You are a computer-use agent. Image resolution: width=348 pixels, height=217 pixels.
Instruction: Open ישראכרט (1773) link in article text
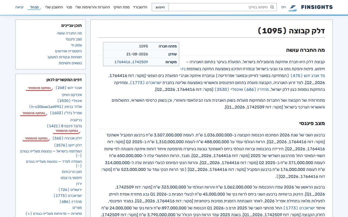144,82
